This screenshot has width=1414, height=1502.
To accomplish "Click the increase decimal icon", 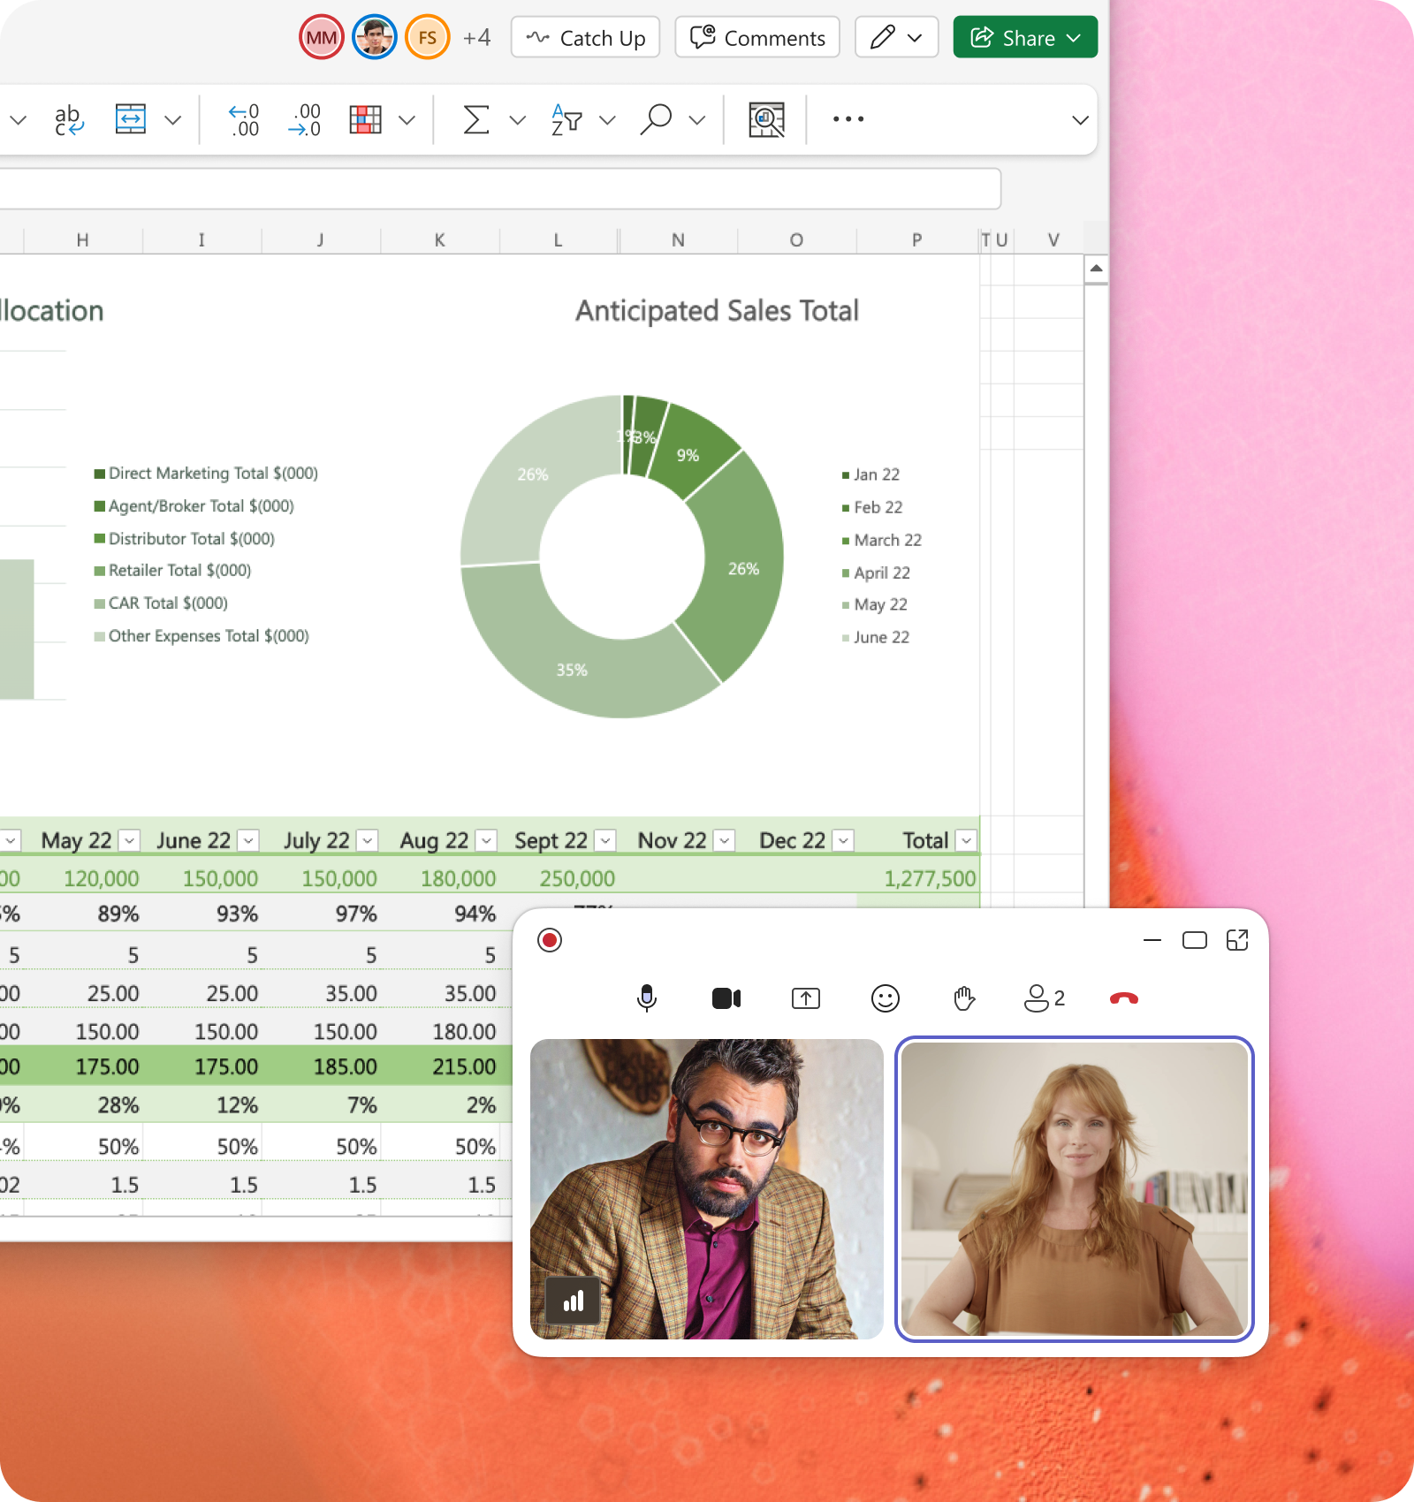I will (244, 119).
